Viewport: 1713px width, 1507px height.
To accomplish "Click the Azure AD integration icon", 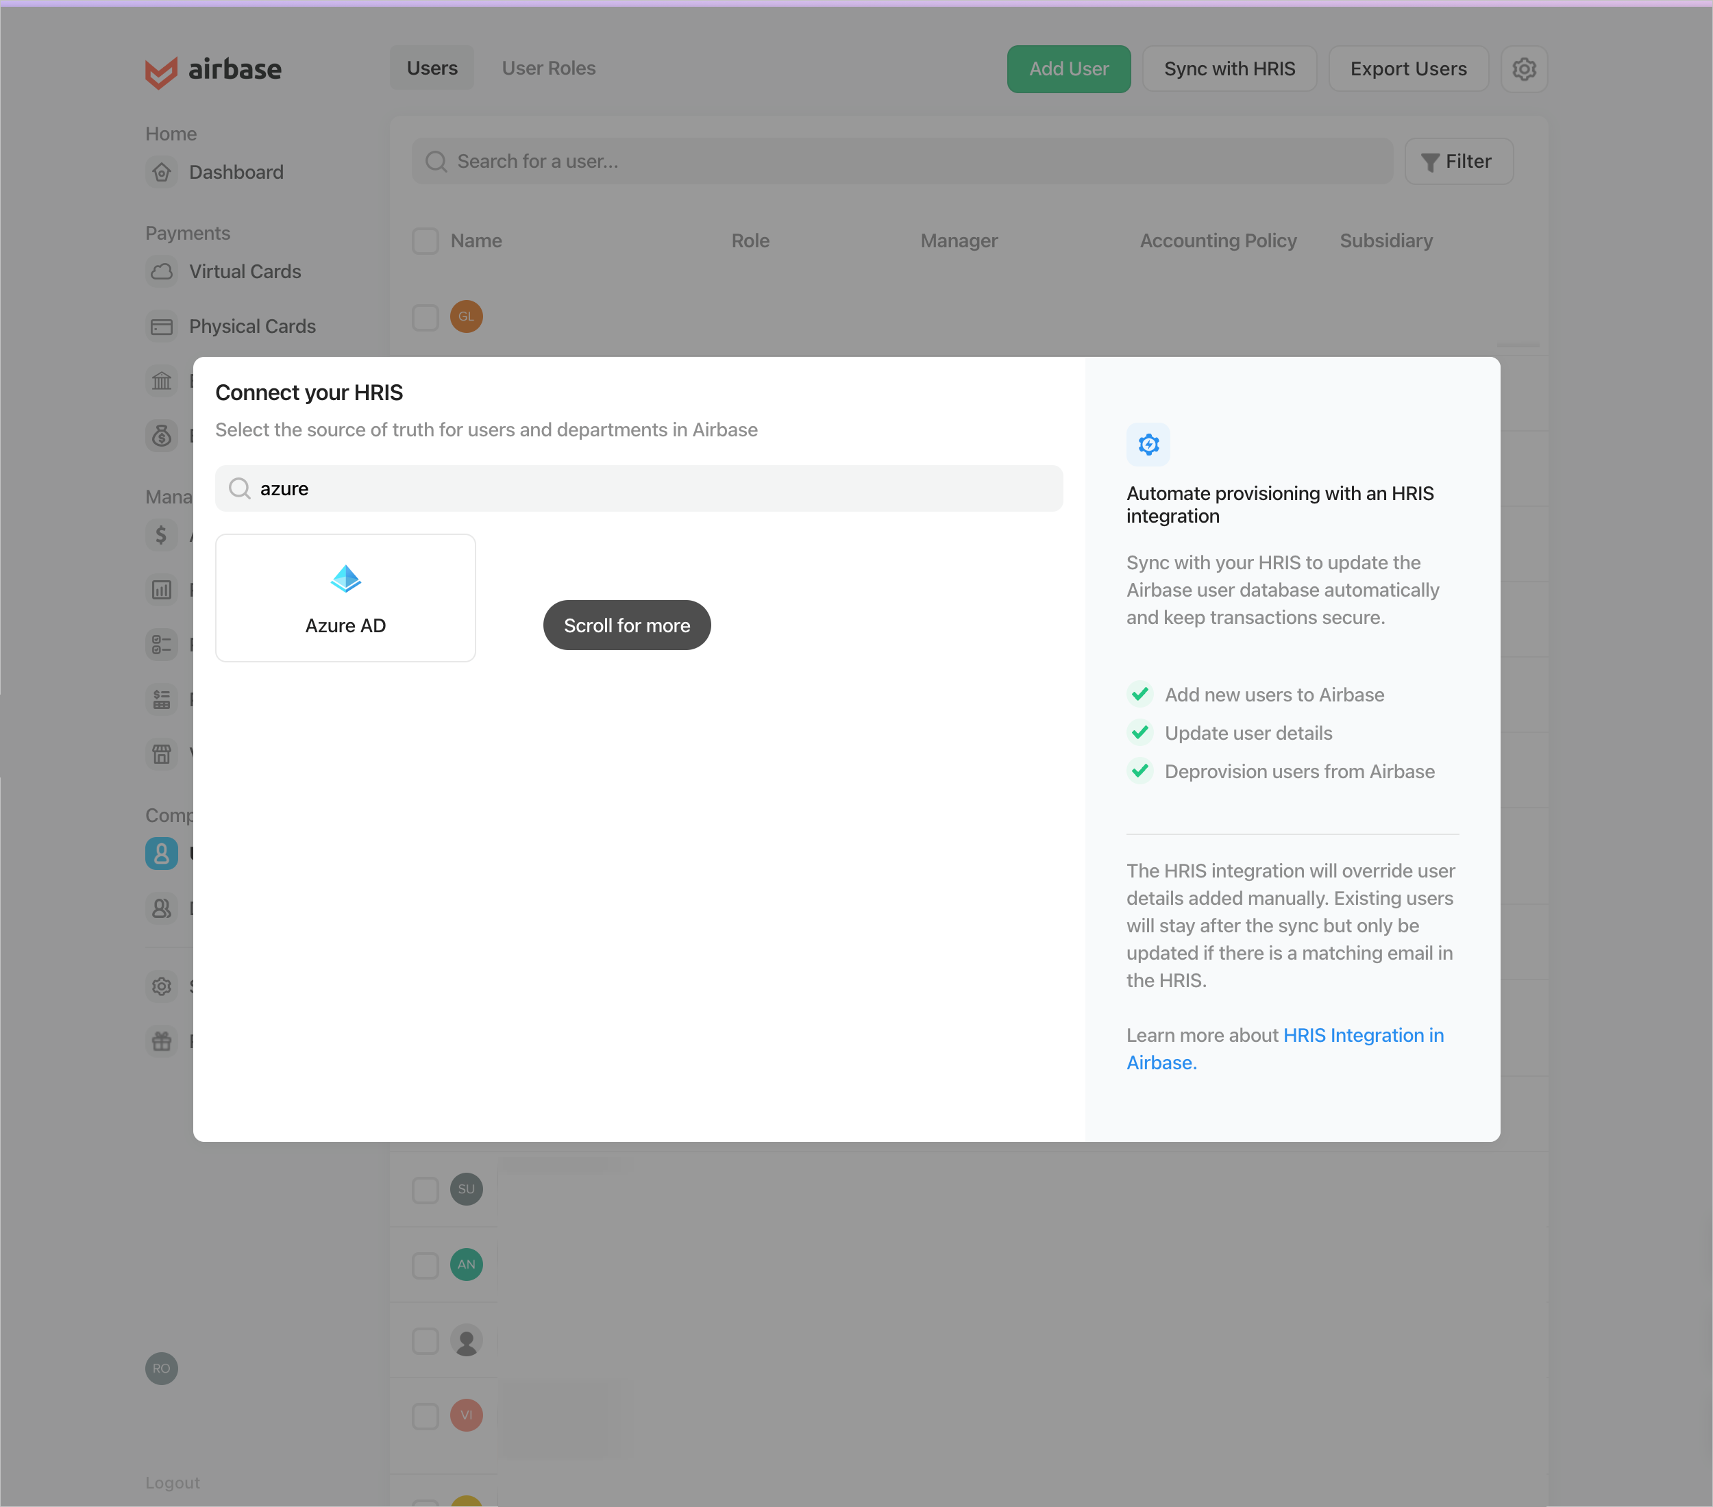I will (x=345, y=578).
